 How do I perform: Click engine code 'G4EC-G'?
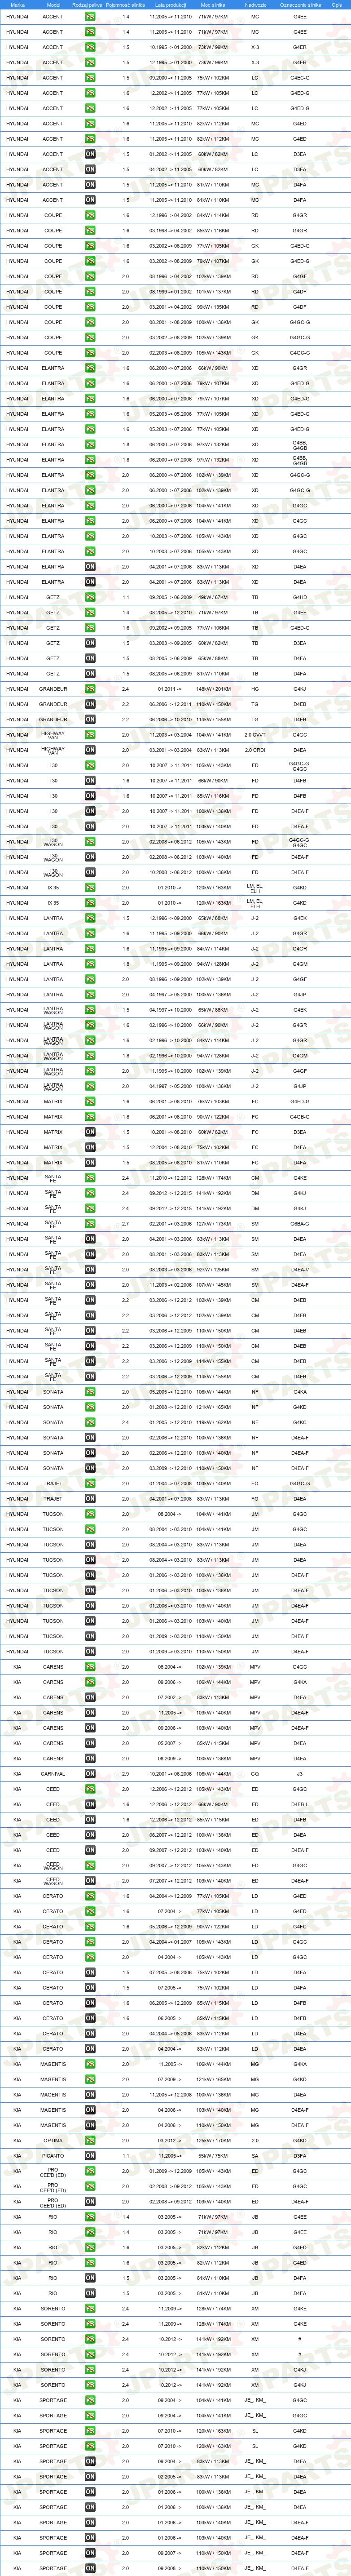tap(300, 78)
